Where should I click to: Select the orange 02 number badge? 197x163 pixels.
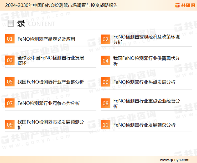[106, 39]
